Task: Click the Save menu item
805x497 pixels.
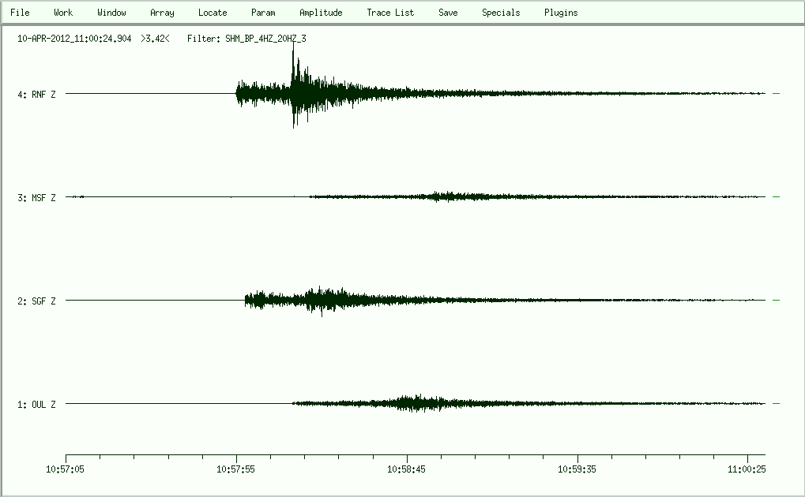Action: [x=448, y=13]
